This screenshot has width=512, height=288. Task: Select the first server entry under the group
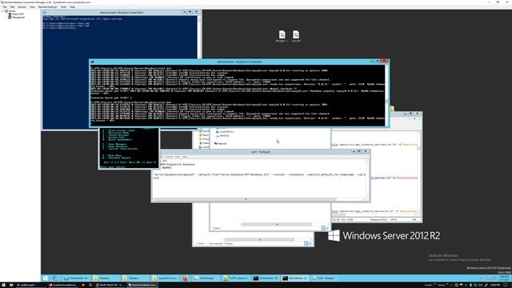pyautogui.click(x=16, y=14)
